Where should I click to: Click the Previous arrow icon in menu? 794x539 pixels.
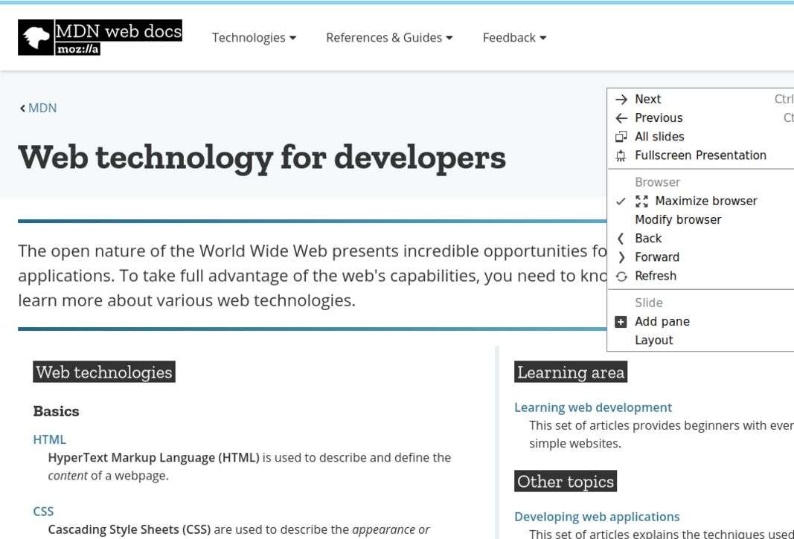point(621,118)
